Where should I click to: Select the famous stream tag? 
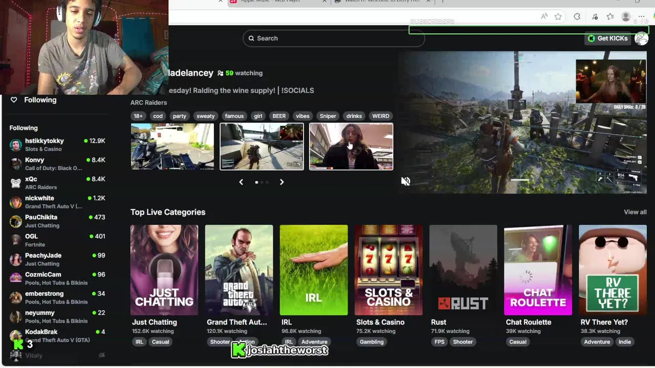pos(234,116)
